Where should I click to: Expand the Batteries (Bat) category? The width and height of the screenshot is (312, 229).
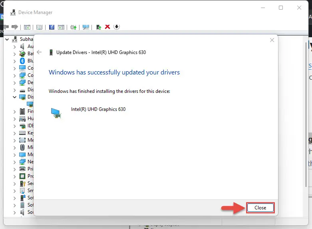14,54
